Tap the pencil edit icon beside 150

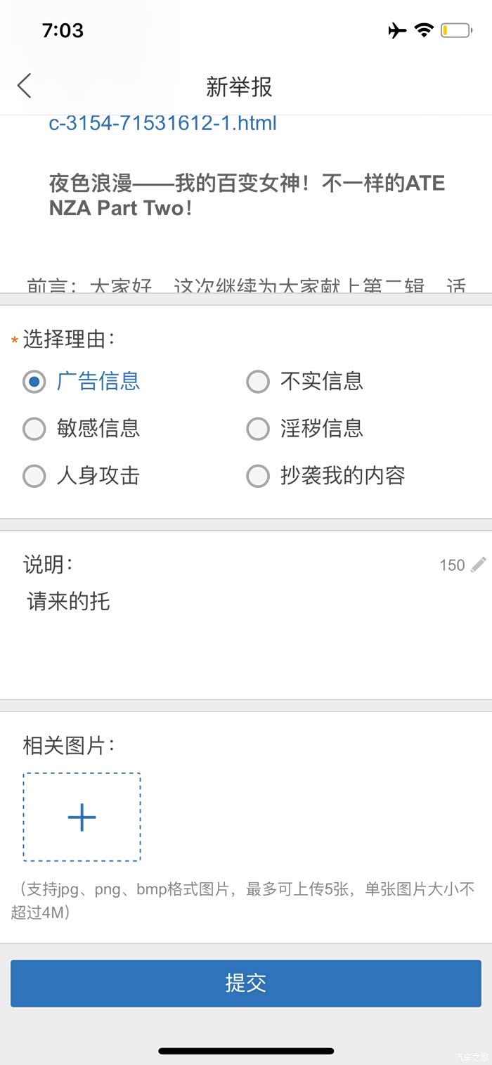pos(479,564)
